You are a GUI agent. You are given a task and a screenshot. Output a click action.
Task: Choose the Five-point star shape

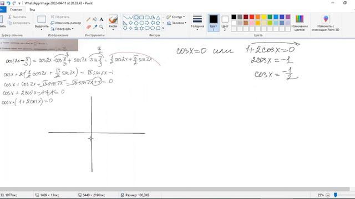tap(136, 28)
